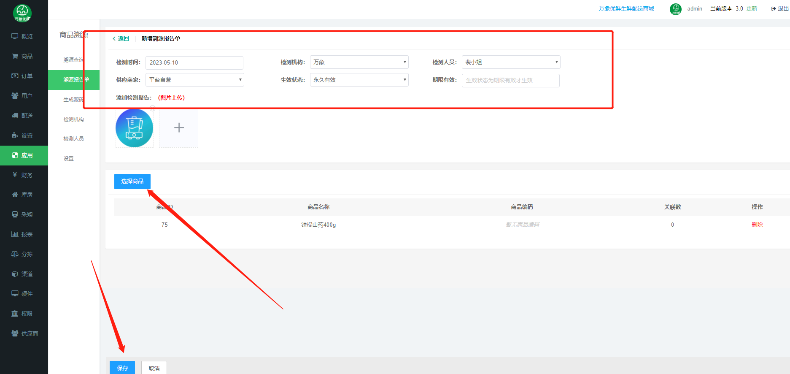Click the uploaded blender report thumbnail

point(134,128)
